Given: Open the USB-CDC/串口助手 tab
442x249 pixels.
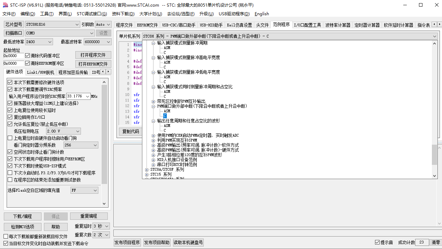Looking at the screenshot, I should [x=179, y=25].
